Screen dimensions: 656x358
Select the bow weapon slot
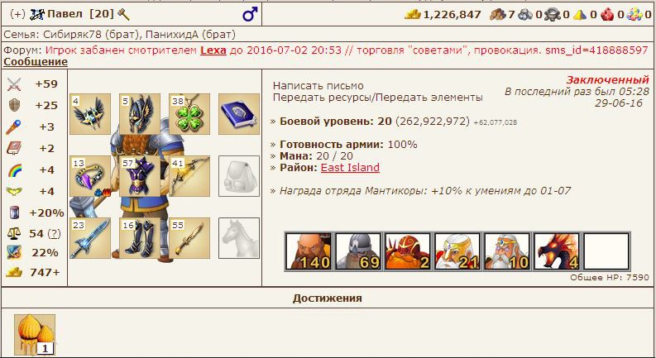(189, 176)
